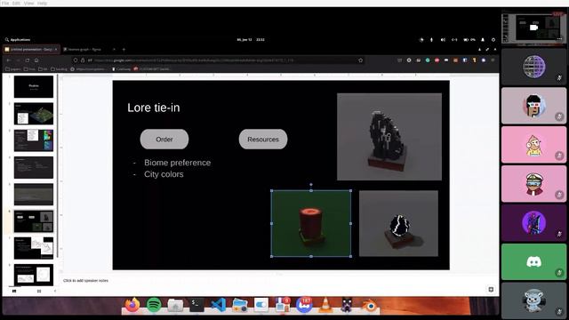Click the browser back arrow

(x=8, y=60)
